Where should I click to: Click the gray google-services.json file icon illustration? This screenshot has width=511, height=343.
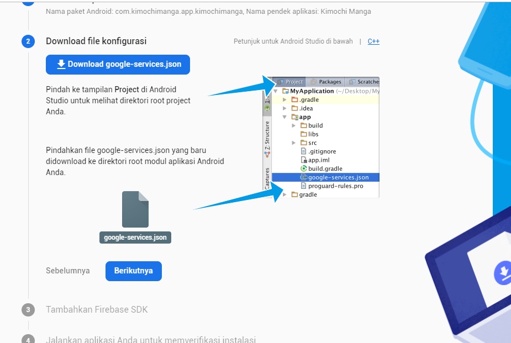point(135,209)
